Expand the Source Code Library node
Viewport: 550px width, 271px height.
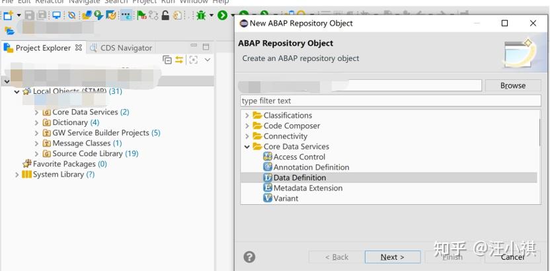36,153
